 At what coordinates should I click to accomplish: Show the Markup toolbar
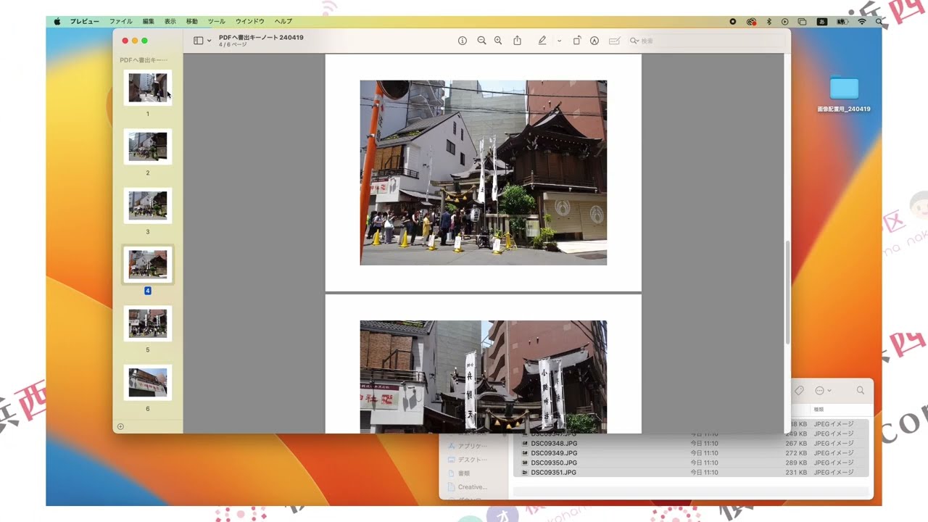click(594, 41)
